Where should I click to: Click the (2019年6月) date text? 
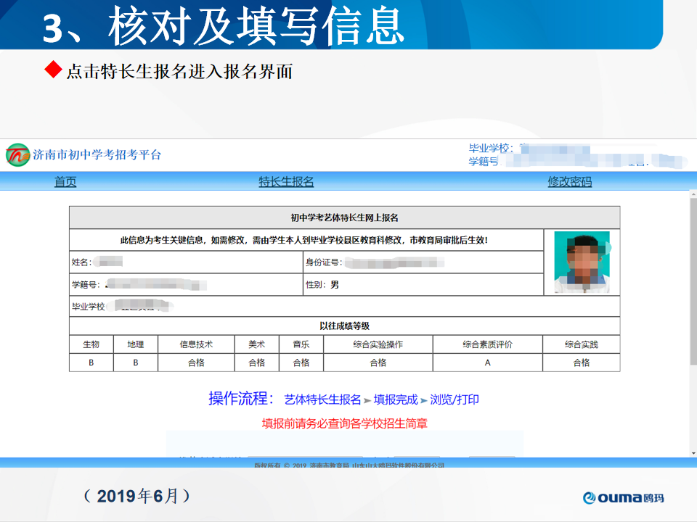[x=137, y=496]
